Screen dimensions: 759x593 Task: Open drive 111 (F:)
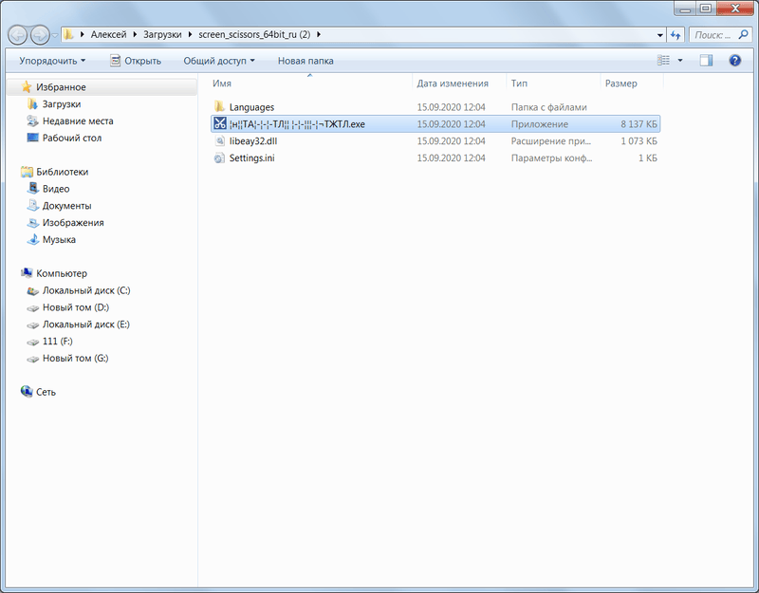tap(57, 342)
